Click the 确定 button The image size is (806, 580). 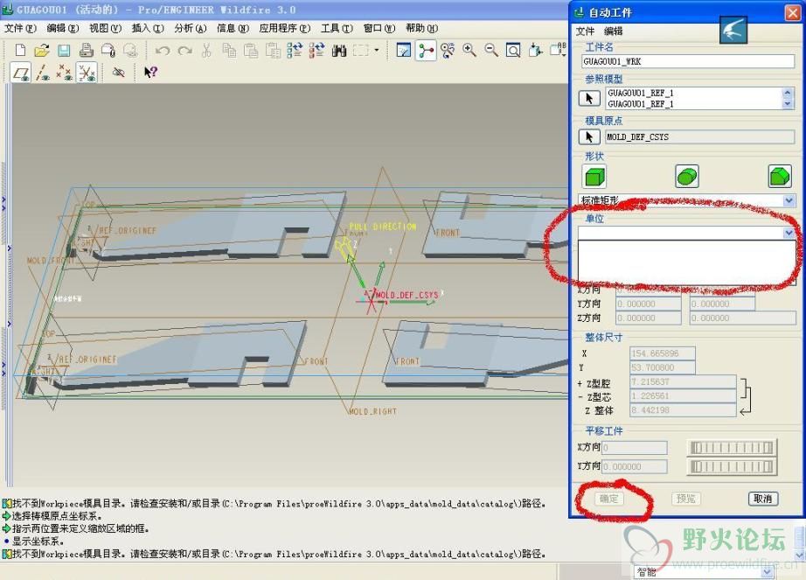(x=609, y=499)
